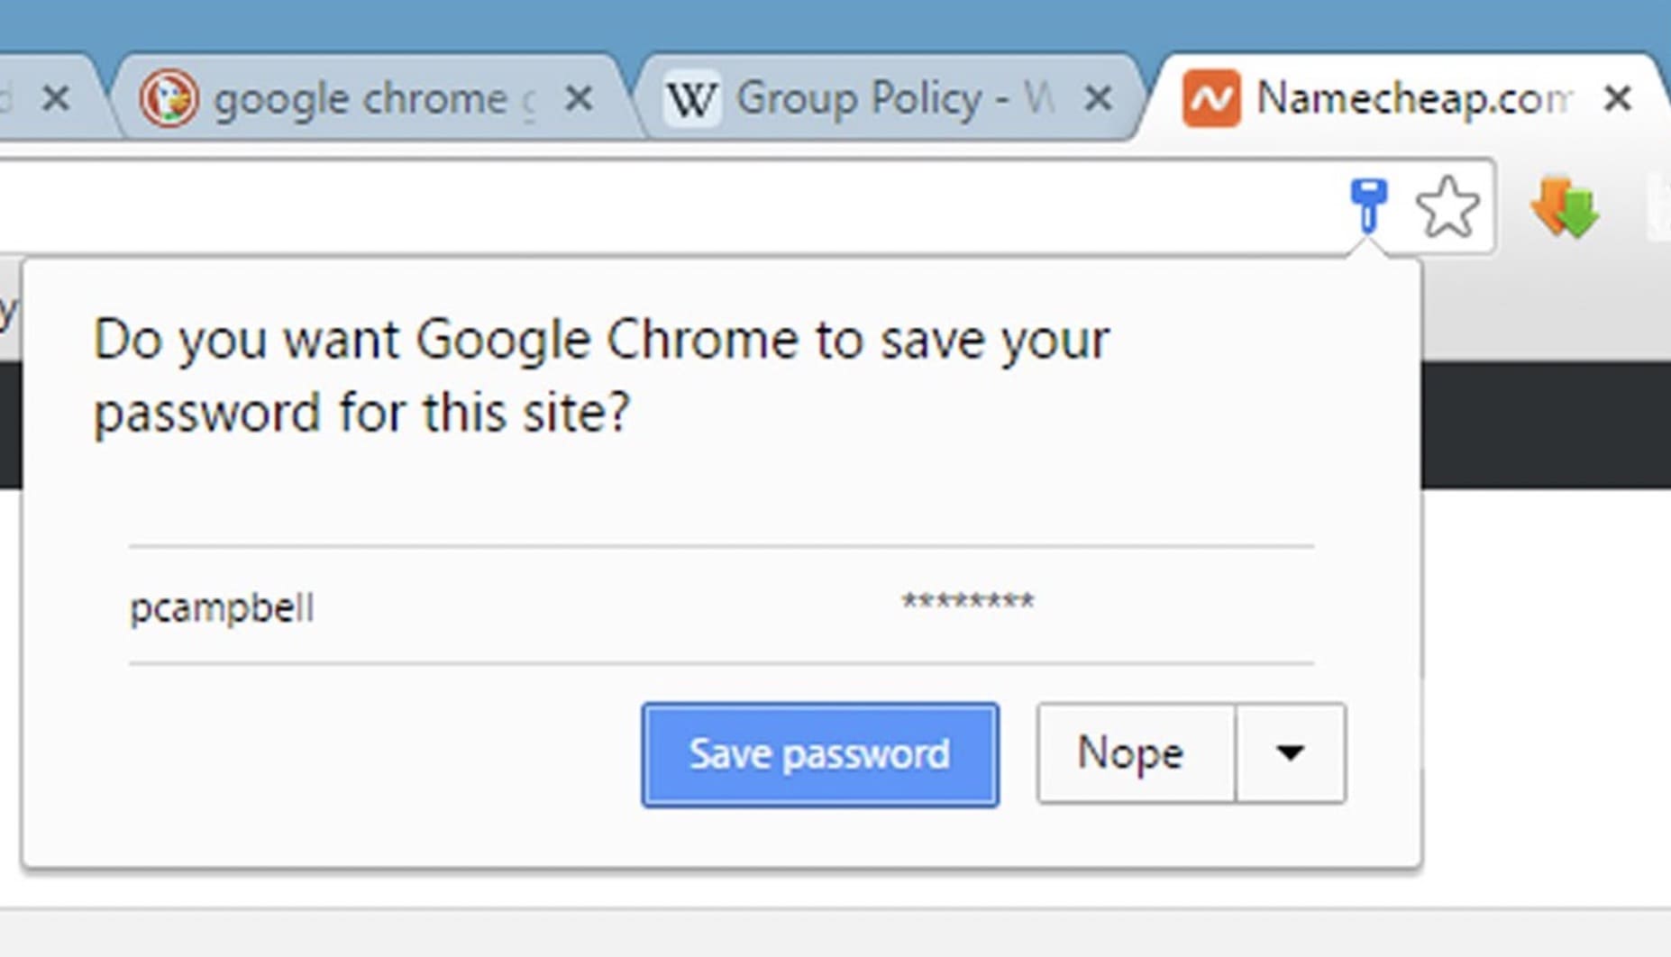Image resolution: width=1671 pixels, height=957 pixels.
Task: Click the pcampbell username field
Action: click(x=223, y=606)
